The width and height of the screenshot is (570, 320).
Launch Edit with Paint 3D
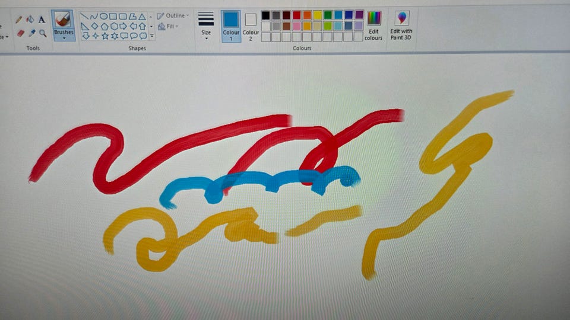point(401,25)
